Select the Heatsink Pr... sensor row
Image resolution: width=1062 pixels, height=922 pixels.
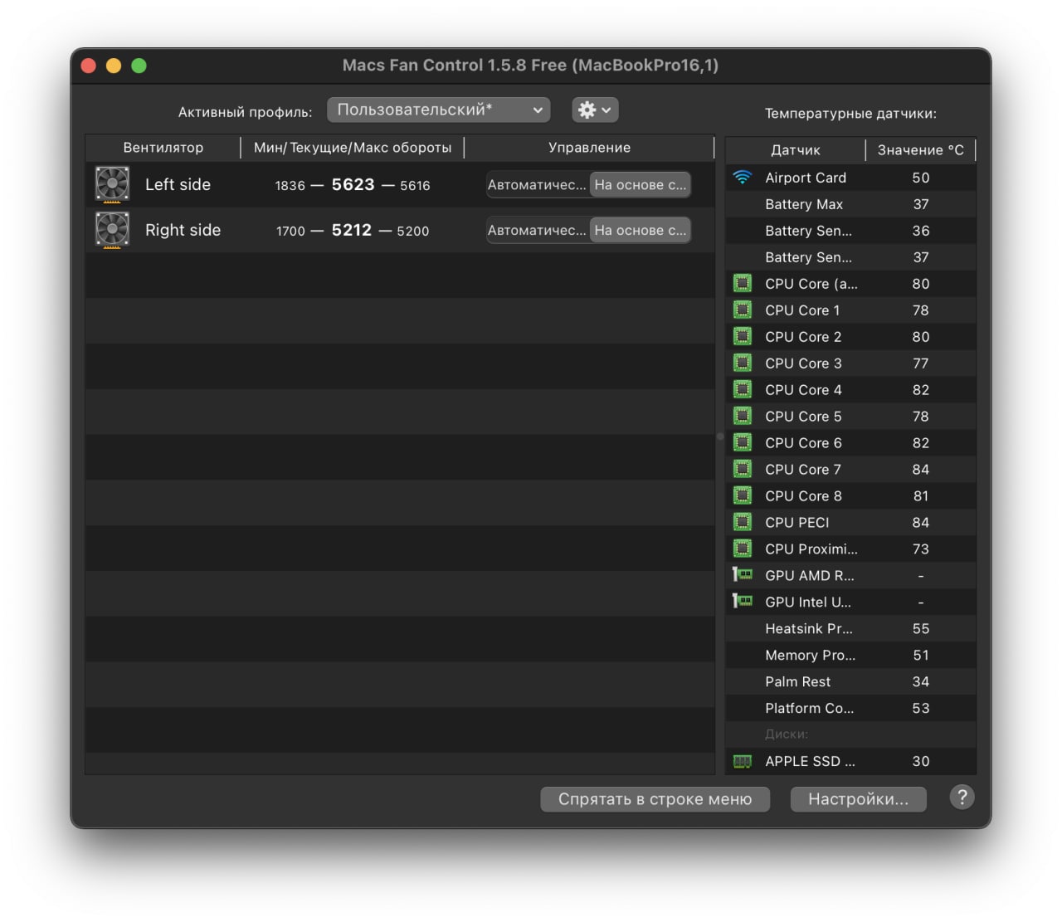coord(851,629)
